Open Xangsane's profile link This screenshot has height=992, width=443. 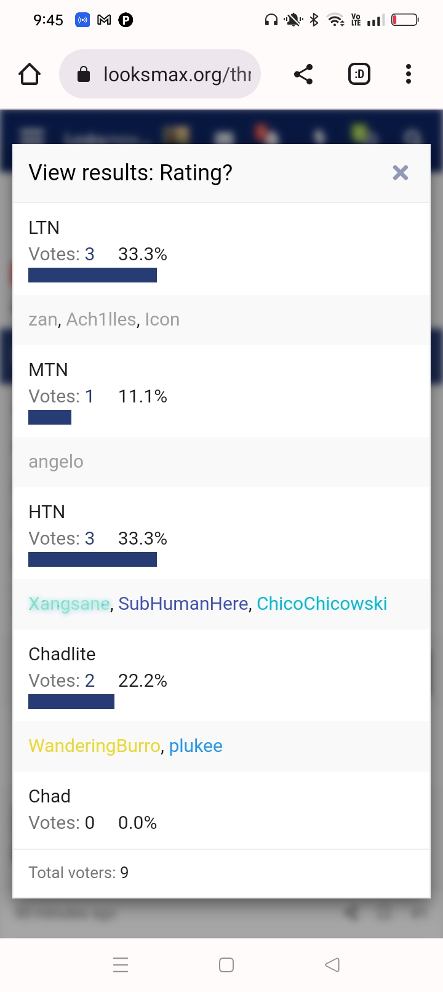(x=70, y=604)
